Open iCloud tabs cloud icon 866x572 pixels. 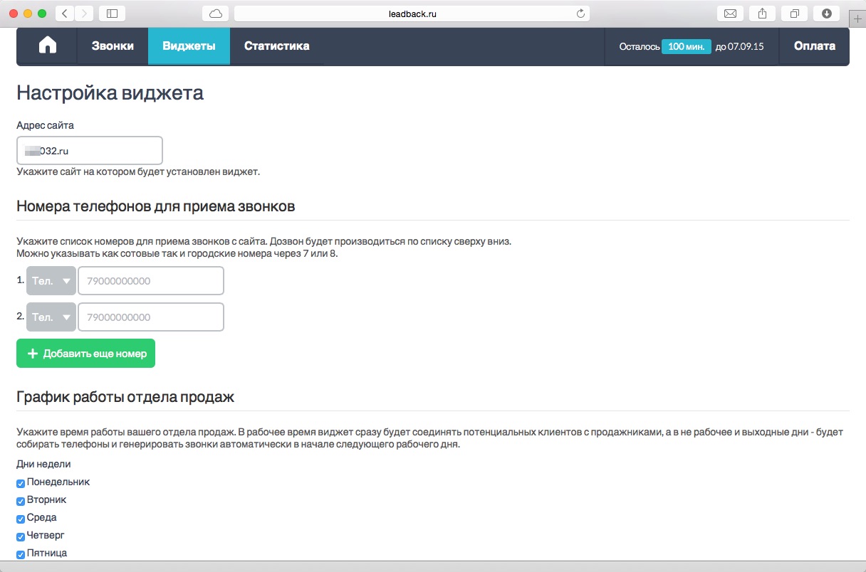click(216, 13)
